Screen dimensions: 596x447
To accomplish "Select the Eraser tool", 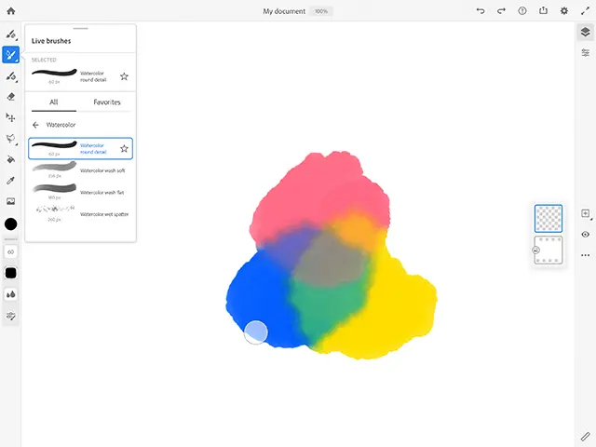I will [11, 96].
